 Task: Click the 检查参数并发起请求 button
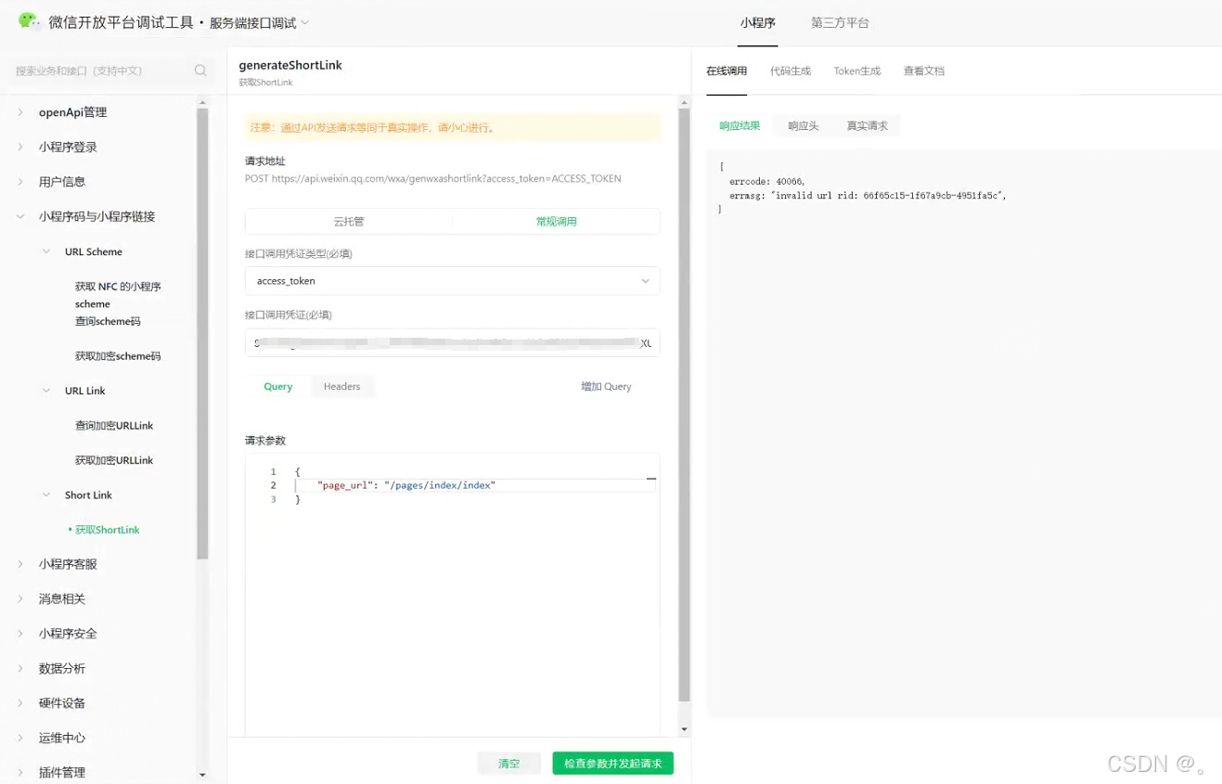(613, 764)
